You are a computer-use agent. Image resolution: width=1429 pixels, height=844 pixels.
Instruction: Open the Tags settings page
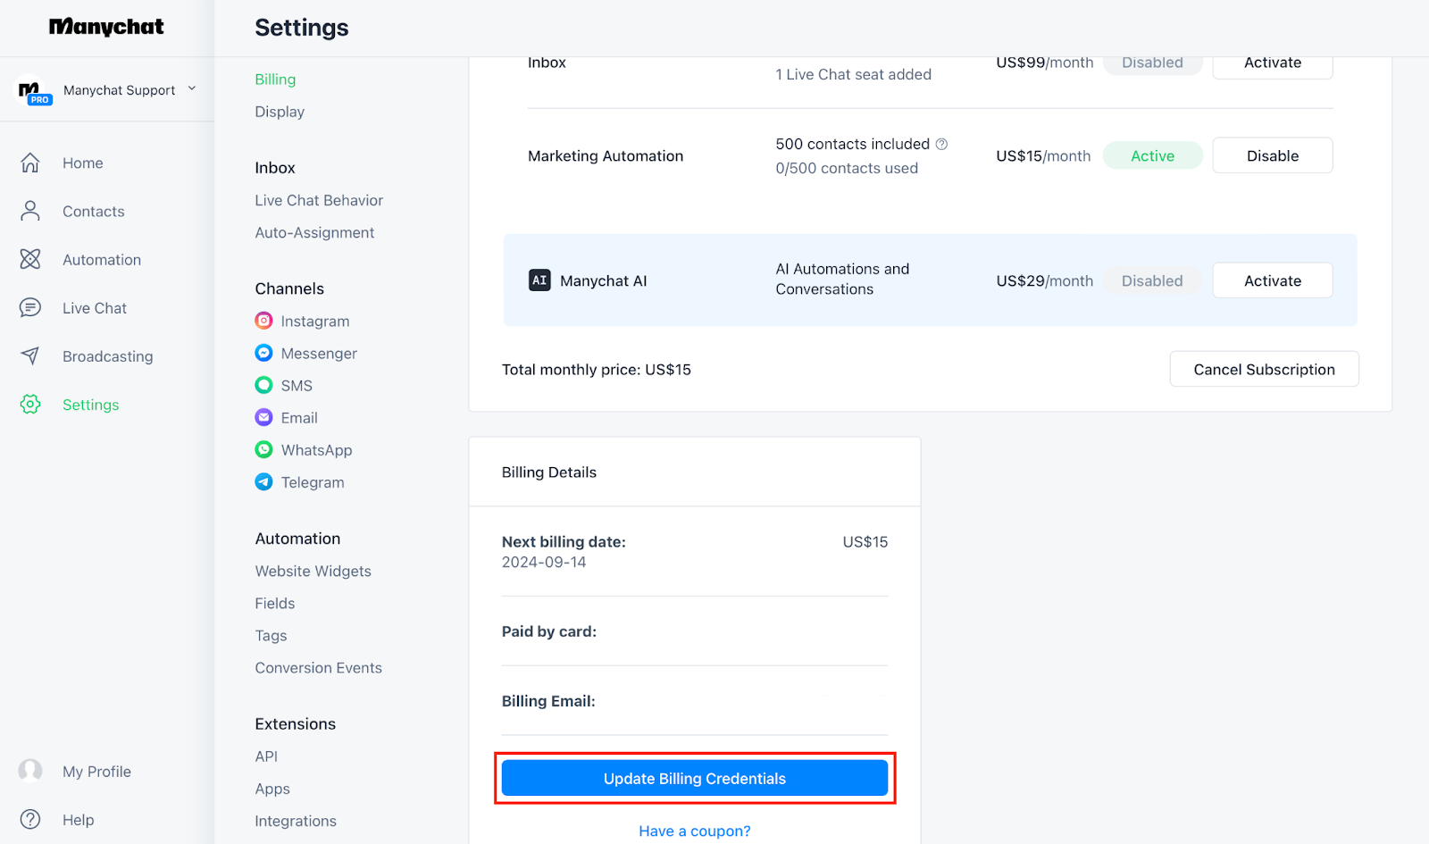click(271, 635)
